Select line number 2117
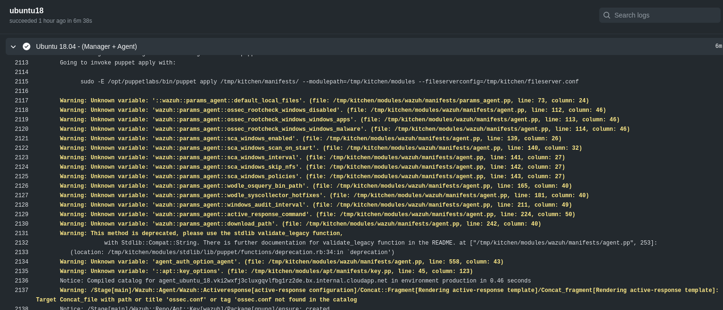The width and height of the screenshot is (723, 310). click(x=21, y=101)
